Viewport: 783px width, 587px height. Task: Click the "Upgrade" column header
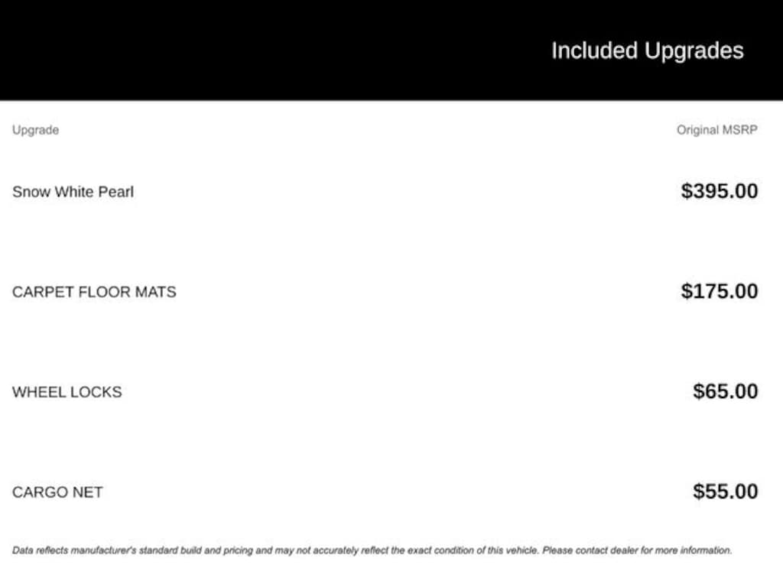coord(35,130)
